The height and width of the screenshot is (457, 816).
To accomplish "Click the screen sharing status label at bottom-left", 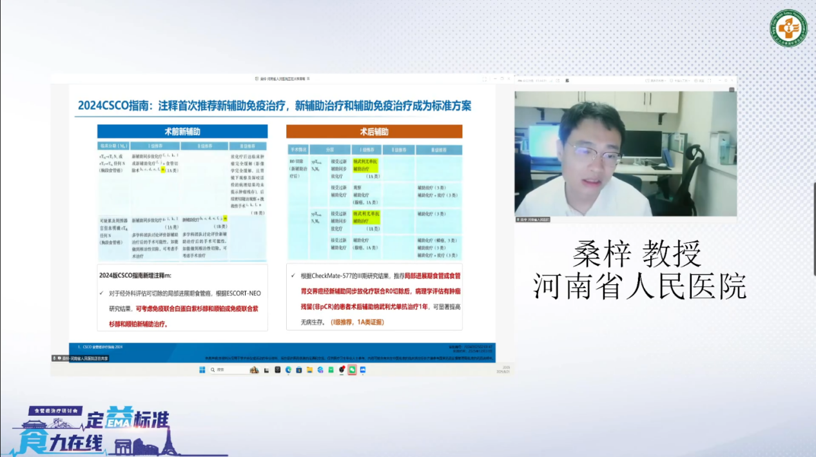I will click(x=81, y=358).
